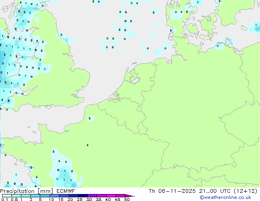Pick the purple swatch between 30 and 35
Screen dimensions: 260x201
point(92,196)
